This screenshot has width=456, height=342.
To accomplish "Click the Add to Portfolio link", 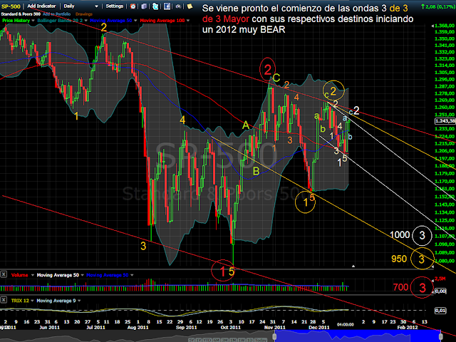I will [56, 14].
